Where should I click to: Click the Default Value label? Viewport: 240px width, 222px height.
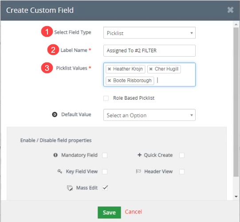pyautogui.click(x=76, y=114)
